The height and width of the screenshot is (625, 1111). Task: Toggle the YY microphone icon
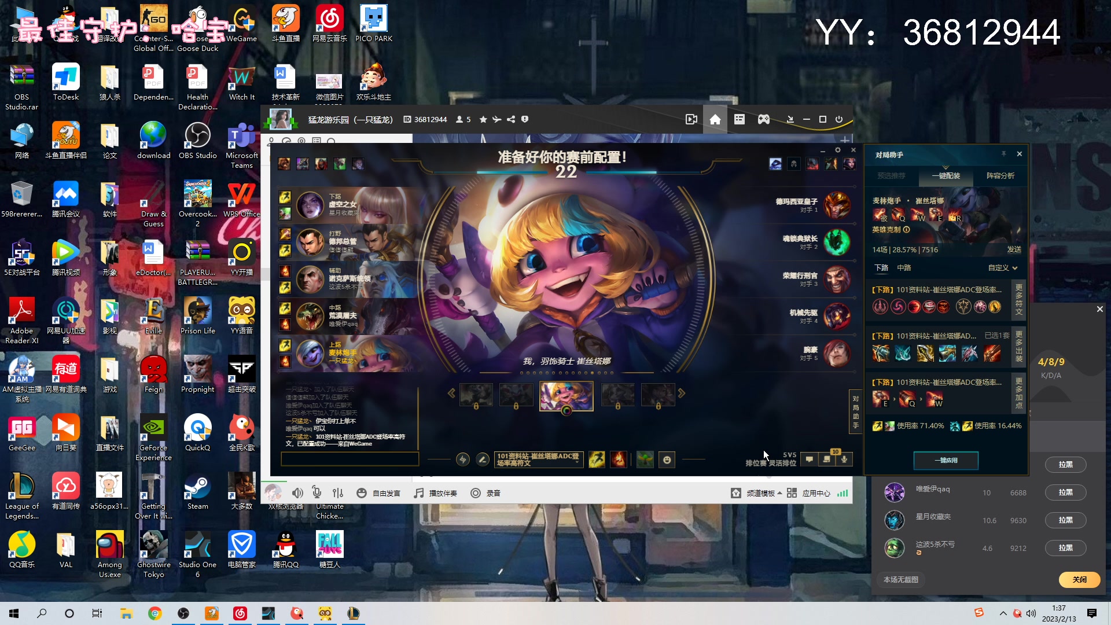point(317,492)
